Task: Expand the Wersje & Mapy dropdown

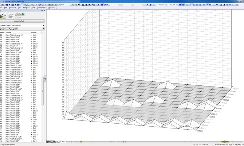Action: (43, 25)
